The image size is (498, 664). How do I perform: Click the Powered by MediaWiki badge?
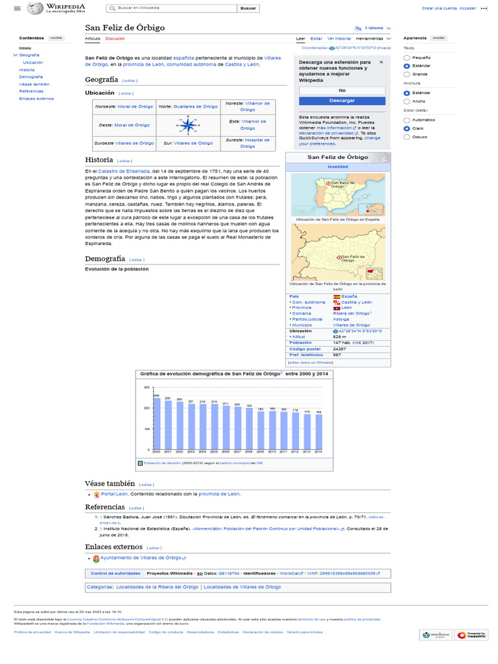(x=471, y=635)
